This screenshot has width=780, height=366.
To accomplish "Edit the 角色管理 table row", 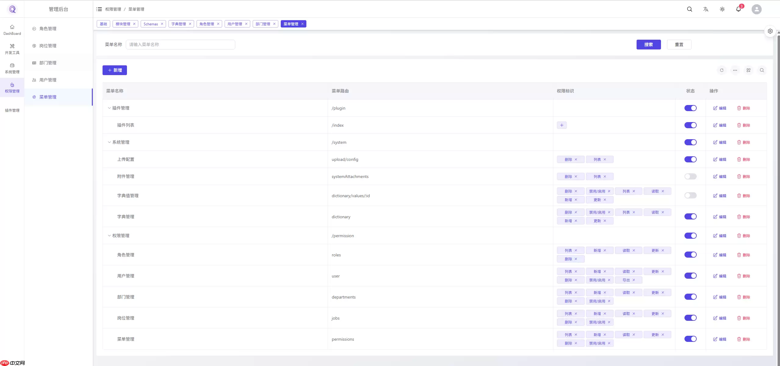I will (x=720, y=255).
